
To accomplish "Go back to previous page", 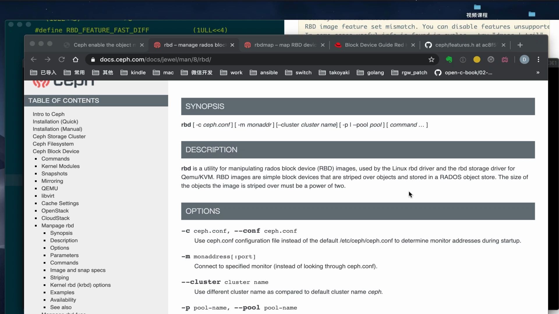I will pos(33,60).
